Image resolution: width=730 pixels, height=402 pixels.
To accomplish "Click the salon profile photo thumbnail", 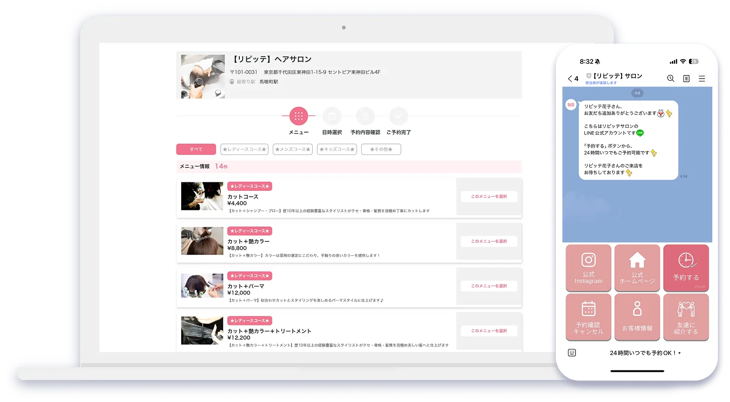I will (x=203, y=77).
